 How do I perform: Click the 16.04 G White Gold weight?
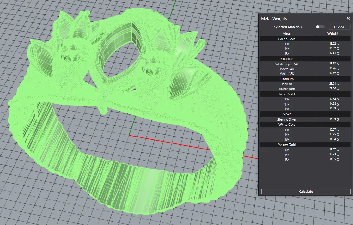(x=334, y=139)
